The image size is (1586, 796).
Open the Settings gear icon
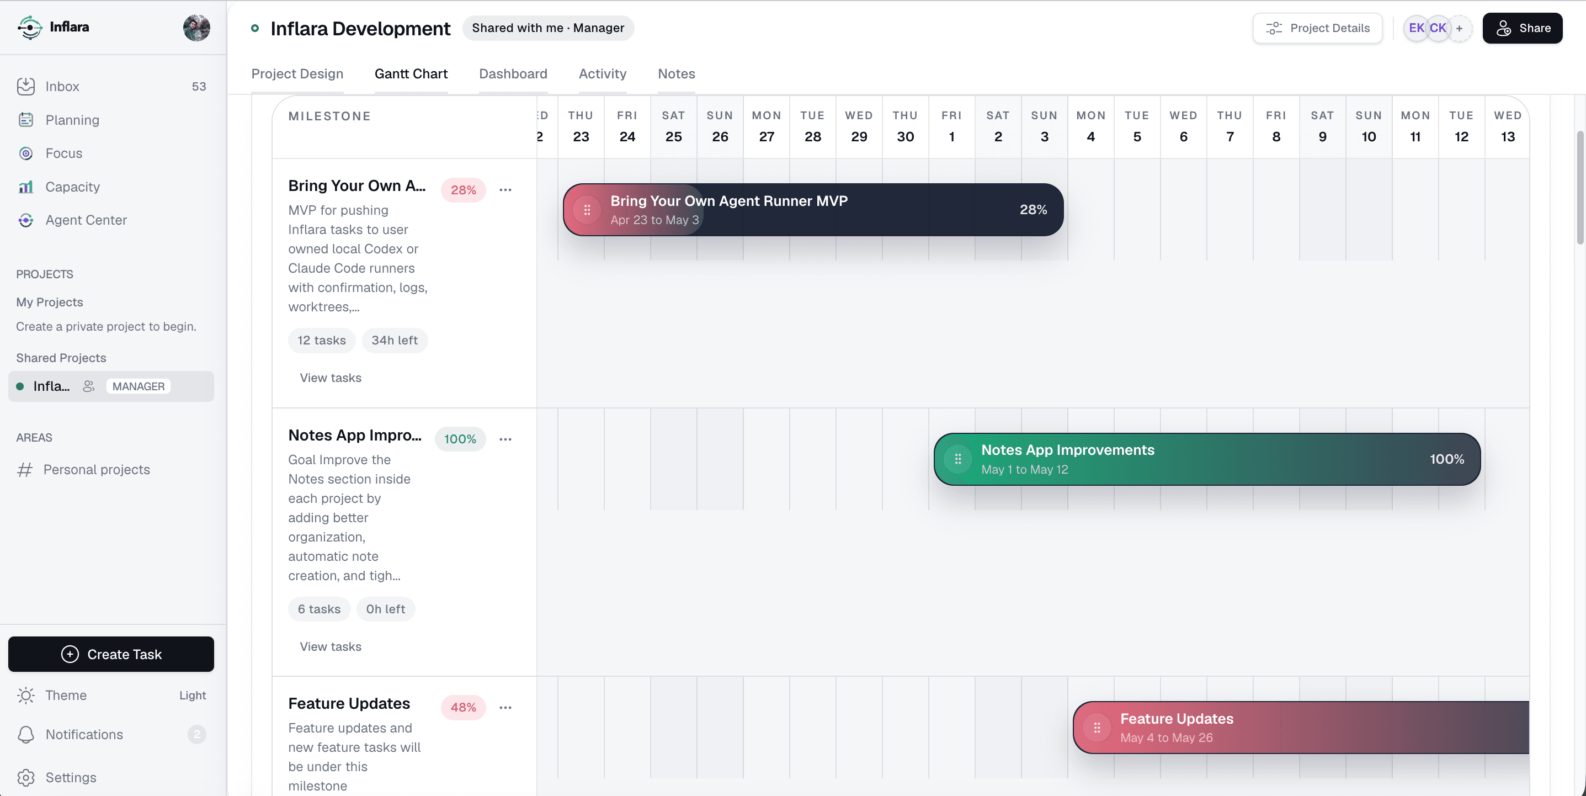[x=26, y=777]
